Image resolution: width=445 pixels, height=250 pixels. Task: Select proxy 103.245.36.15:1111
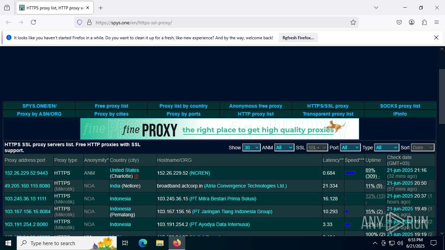click(x=25, y=199)
